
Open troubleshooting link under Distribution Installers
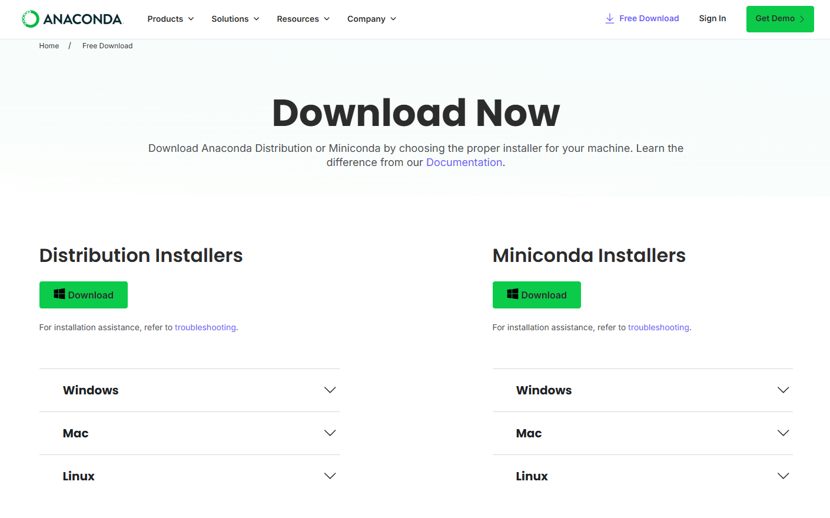205,327
